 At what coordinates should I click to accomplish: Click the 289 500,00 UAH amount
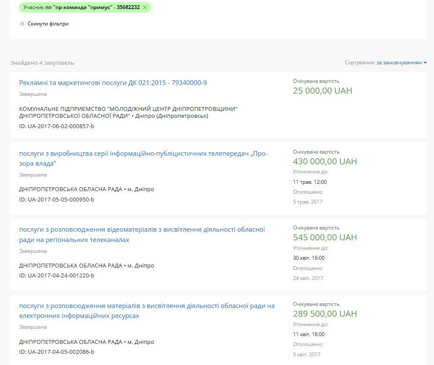pos(325,314)
